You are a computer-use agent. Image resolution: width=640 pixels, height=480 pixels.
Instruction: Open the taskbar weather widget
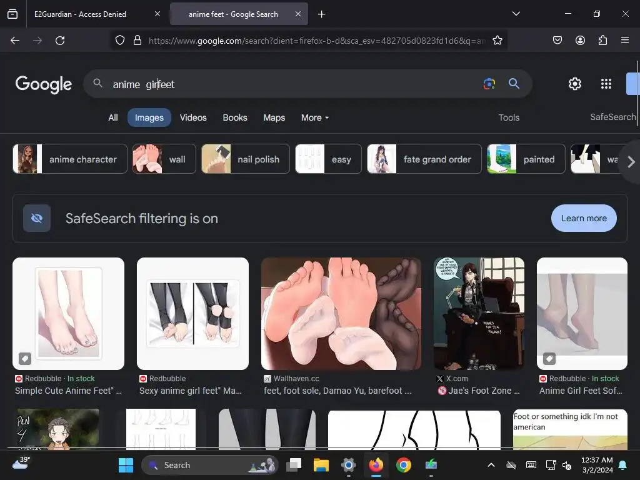(21, 464)
